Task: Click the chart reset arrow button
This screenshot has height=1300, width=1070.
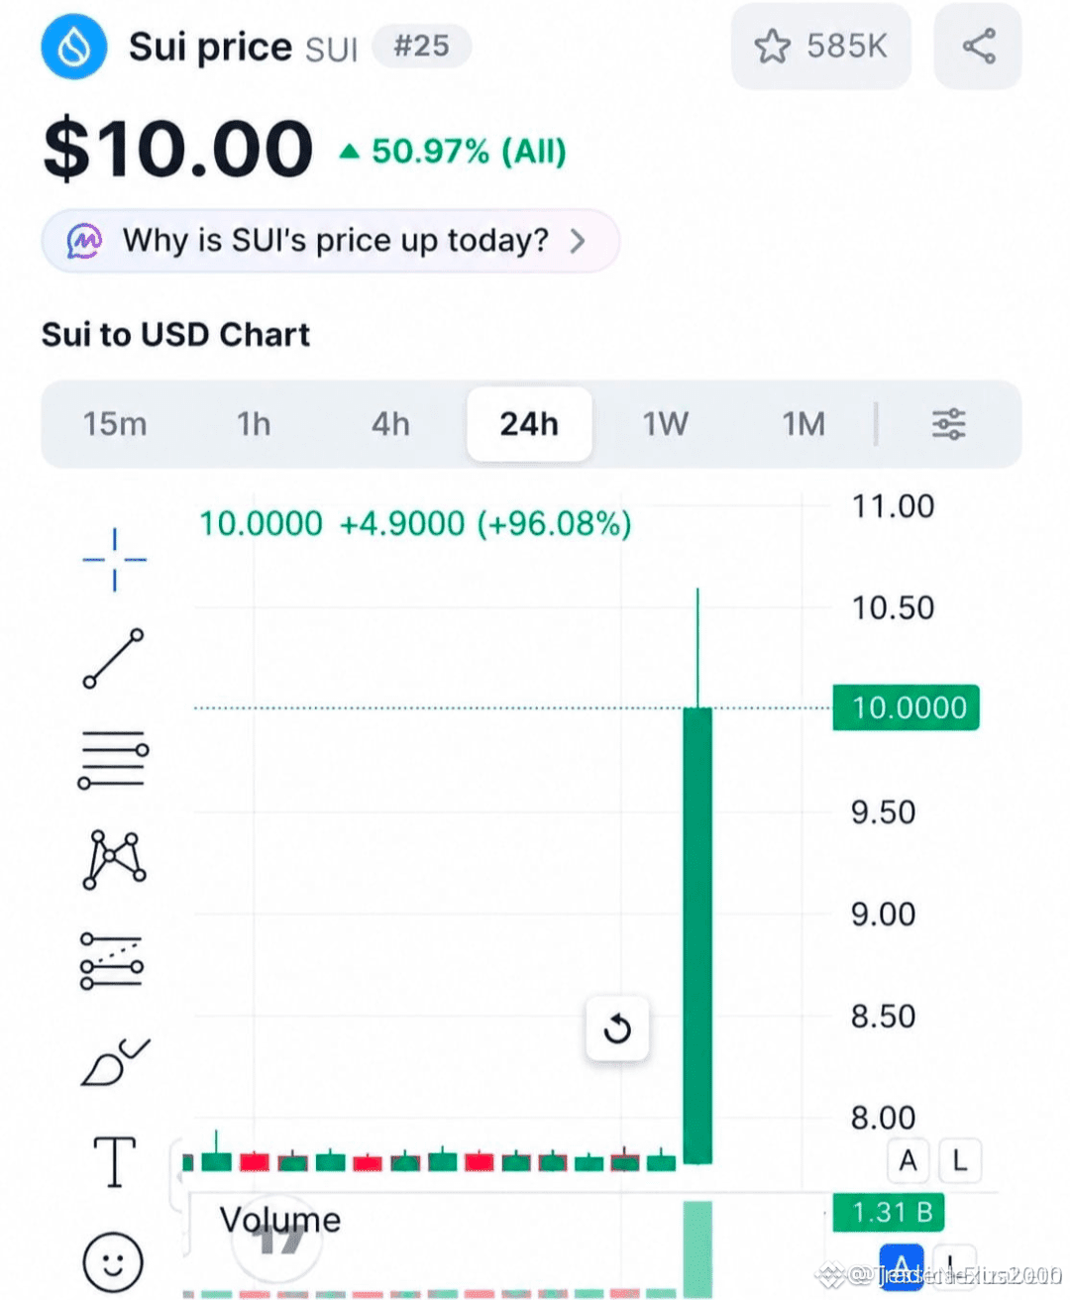Action: (617, 1029)
